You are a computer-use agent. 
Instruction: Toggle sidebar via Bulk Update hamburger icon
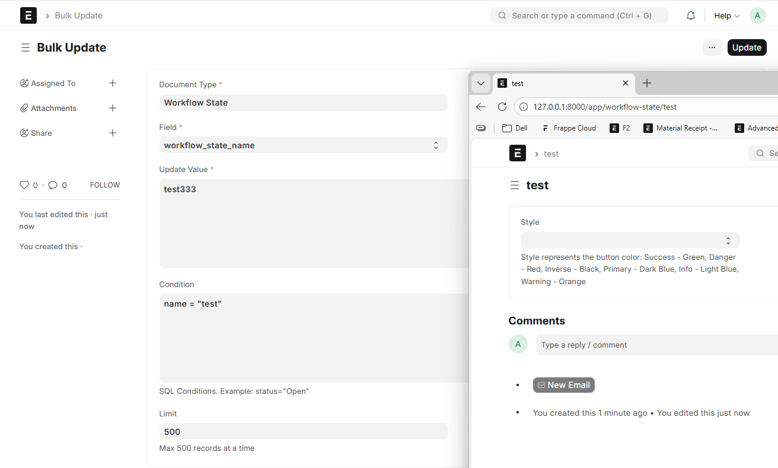pyautogui.click(x=25, y=47)
